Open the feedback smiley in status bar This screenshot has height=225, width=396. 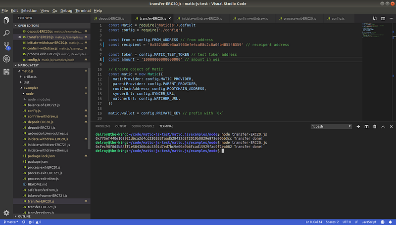point(383,222)
